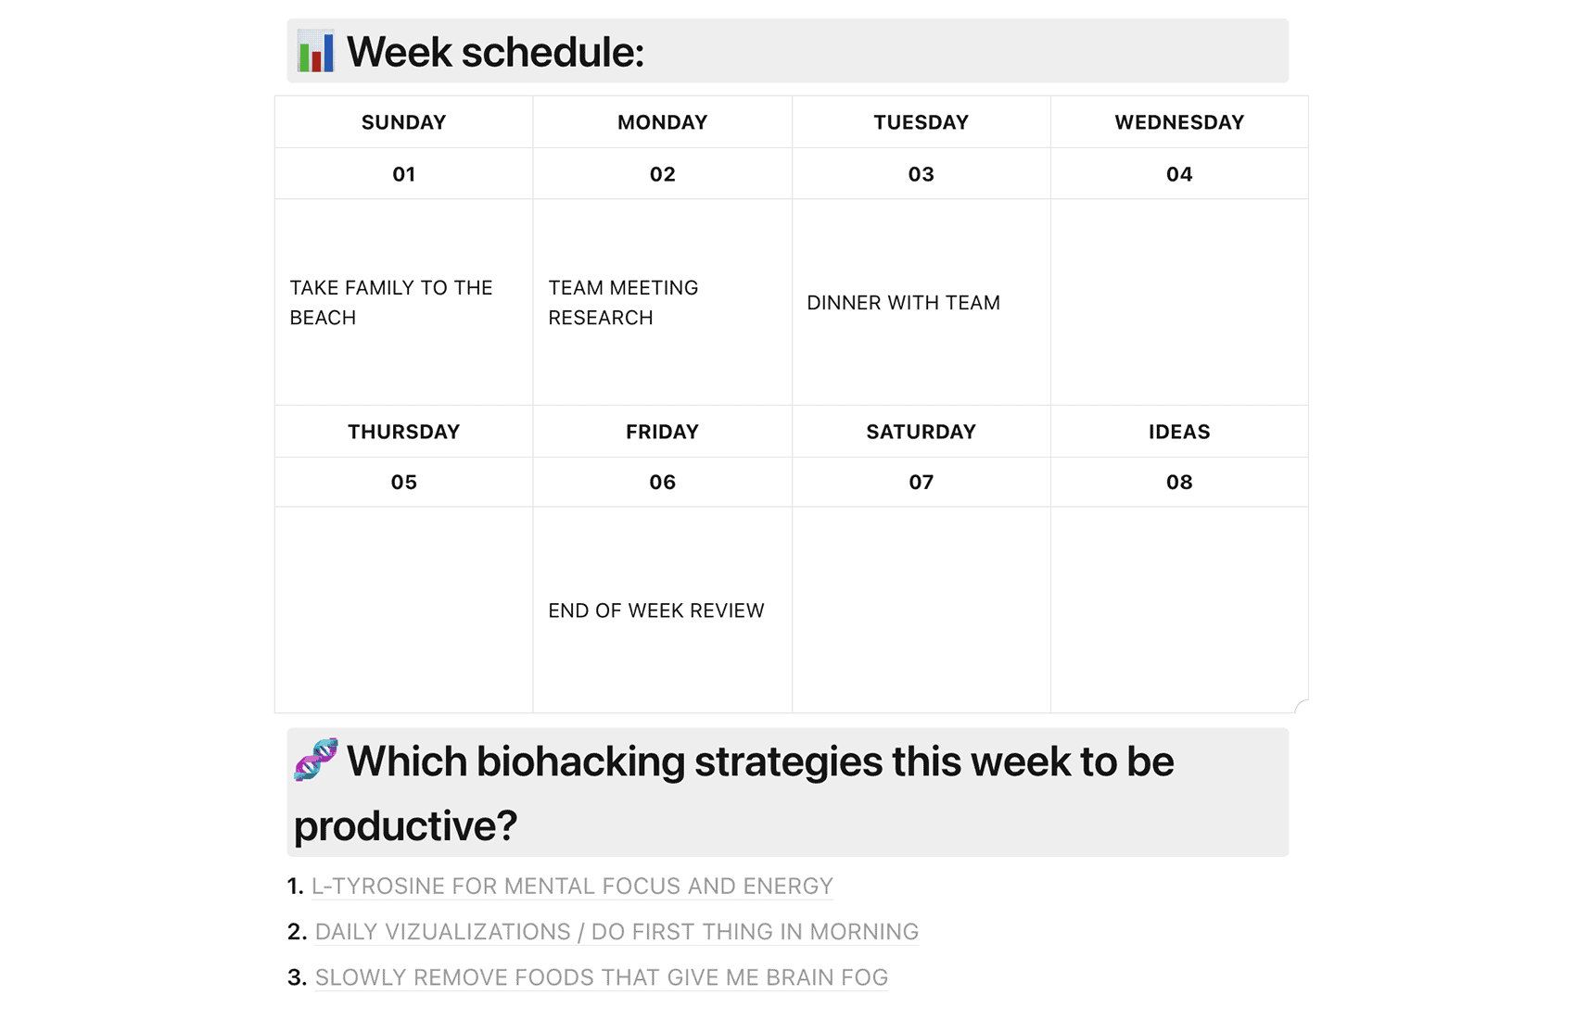Select the Week schedule heading
The image size is (1576, 1019).
point(495,52)
